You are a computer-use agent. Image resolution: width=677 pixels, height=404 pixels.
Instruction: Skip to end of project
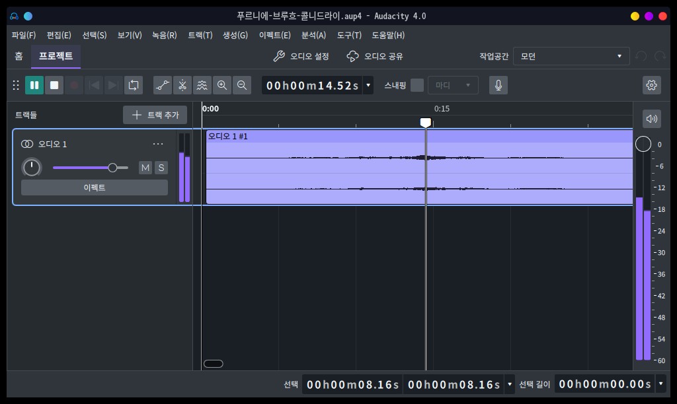[x=114, y=85]
